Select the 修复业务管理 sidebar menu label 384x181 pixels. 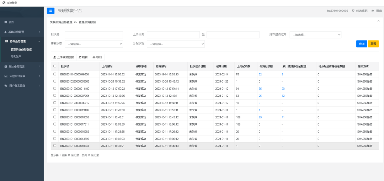[x=18, y=41]
